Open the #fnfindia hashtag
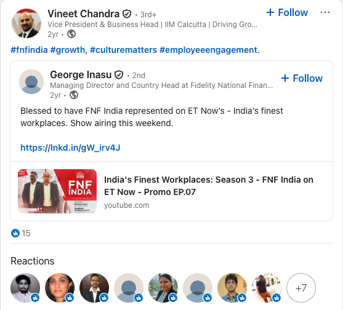This screenshot has width=343, height=310. 29,50
